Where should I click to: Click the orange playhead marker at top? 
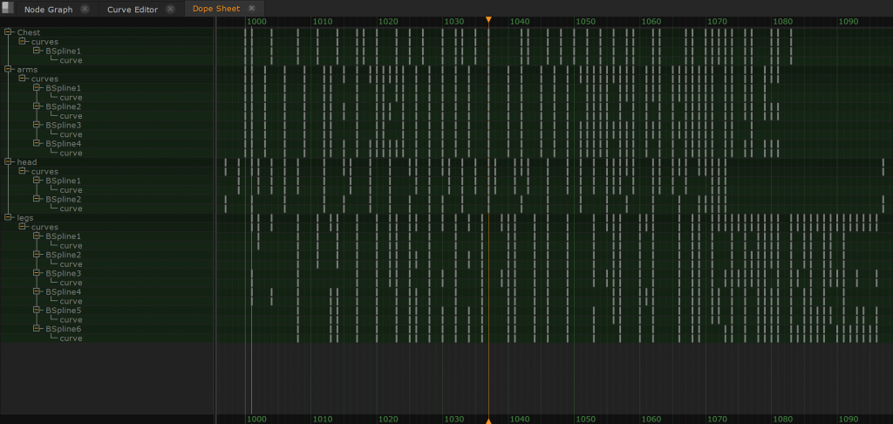click(488, 19)
